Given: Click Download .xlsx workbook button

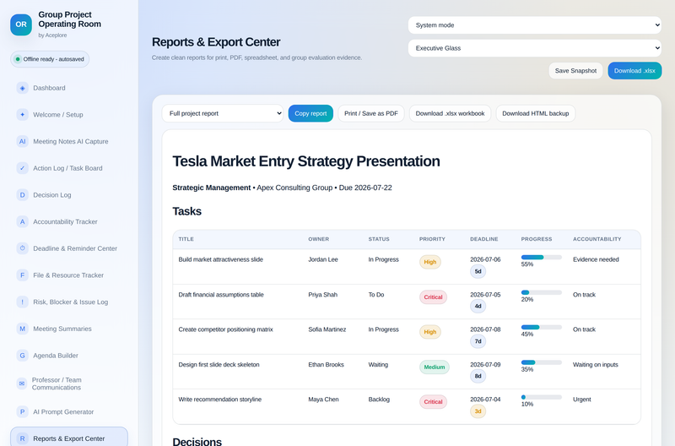Looking at the screenshot, I should pos(450,113).
